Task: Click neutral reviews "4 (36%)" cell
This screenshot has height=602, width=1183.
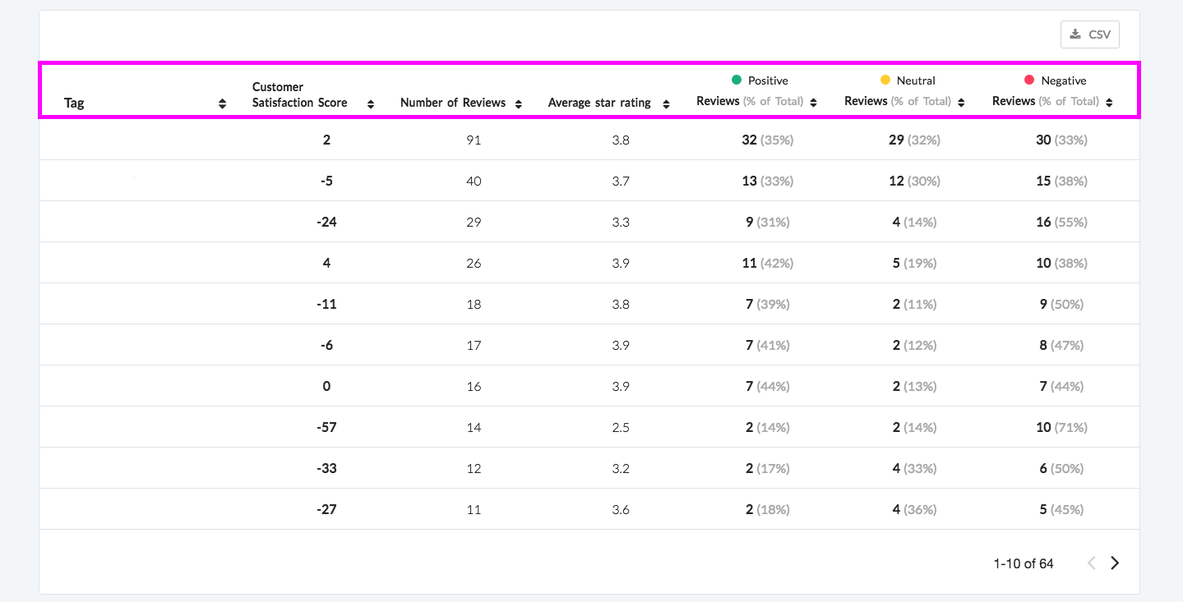Action: point(914,509)
